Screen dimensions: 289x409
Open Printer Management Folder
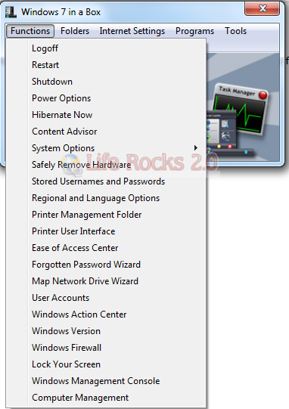(x=106, y=215)
